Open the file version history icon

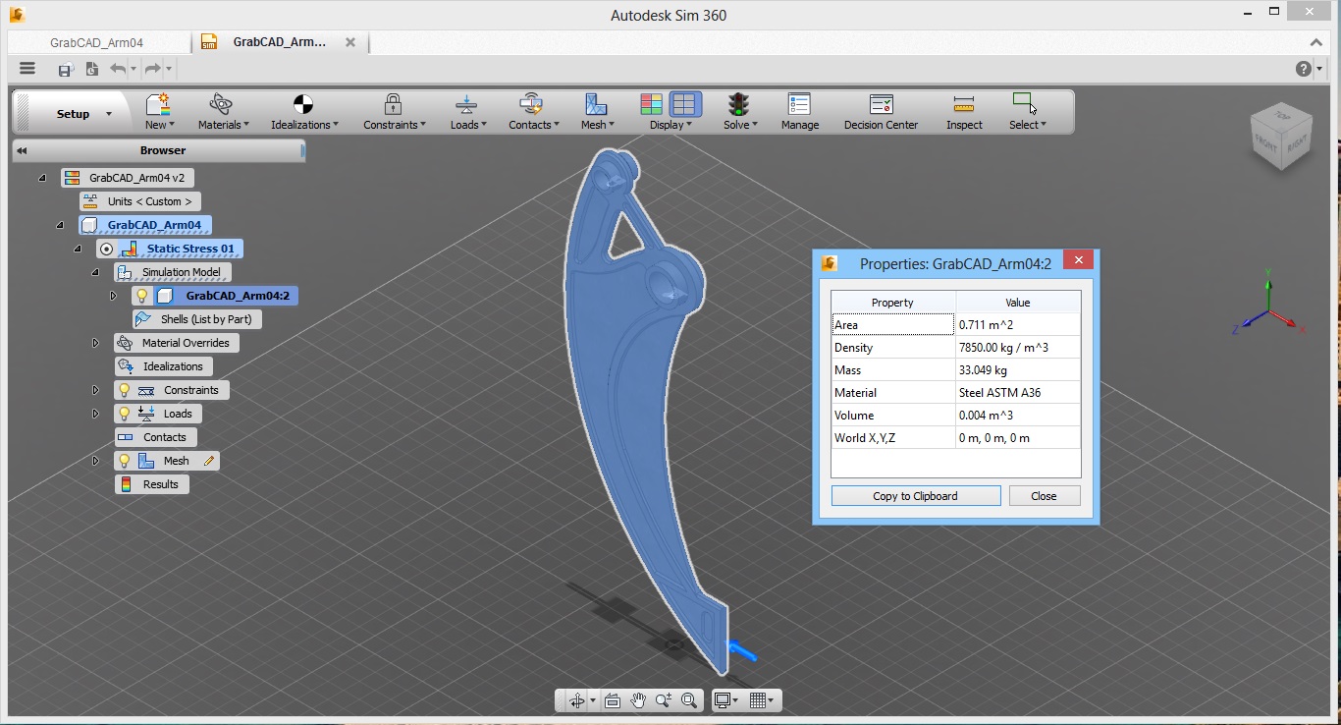(x=91, y=69)
